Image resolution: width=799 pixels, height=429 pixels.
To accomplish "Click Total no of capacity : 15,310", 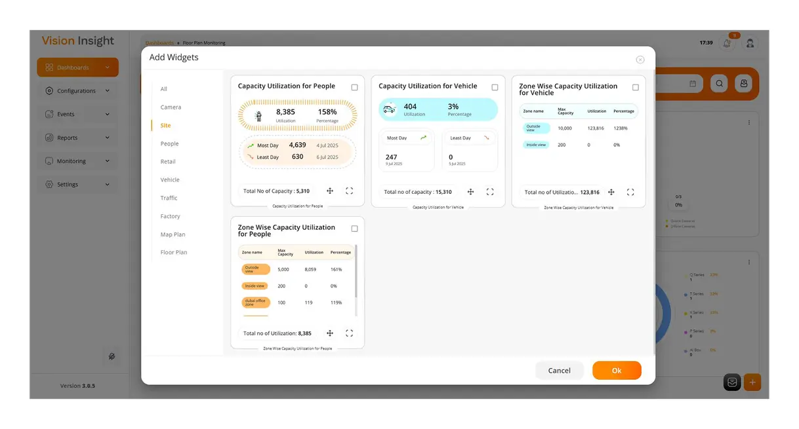I will [418, 192].
